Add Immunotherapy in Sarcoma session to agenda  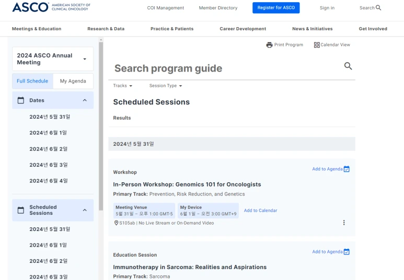point(331,252)
